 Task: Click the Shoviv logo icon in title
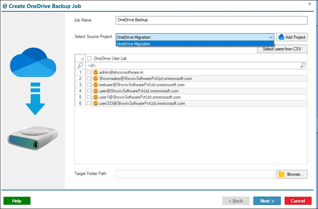(x=5, y=6)
